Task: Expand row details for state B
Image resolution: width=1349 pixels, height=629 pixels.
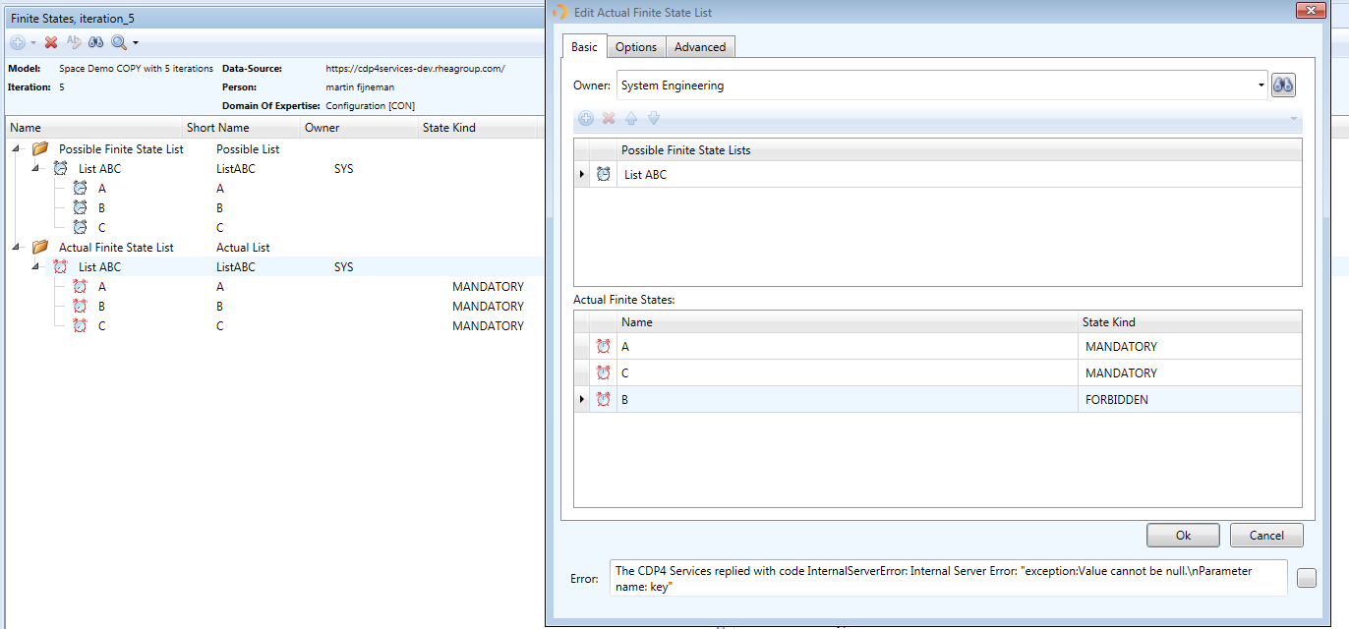Action: point(581,399)
